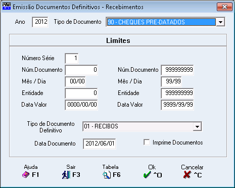
Task: Expand the Tipo de Documento Definitivo dropdown arrow
Action: pos(197,126)
